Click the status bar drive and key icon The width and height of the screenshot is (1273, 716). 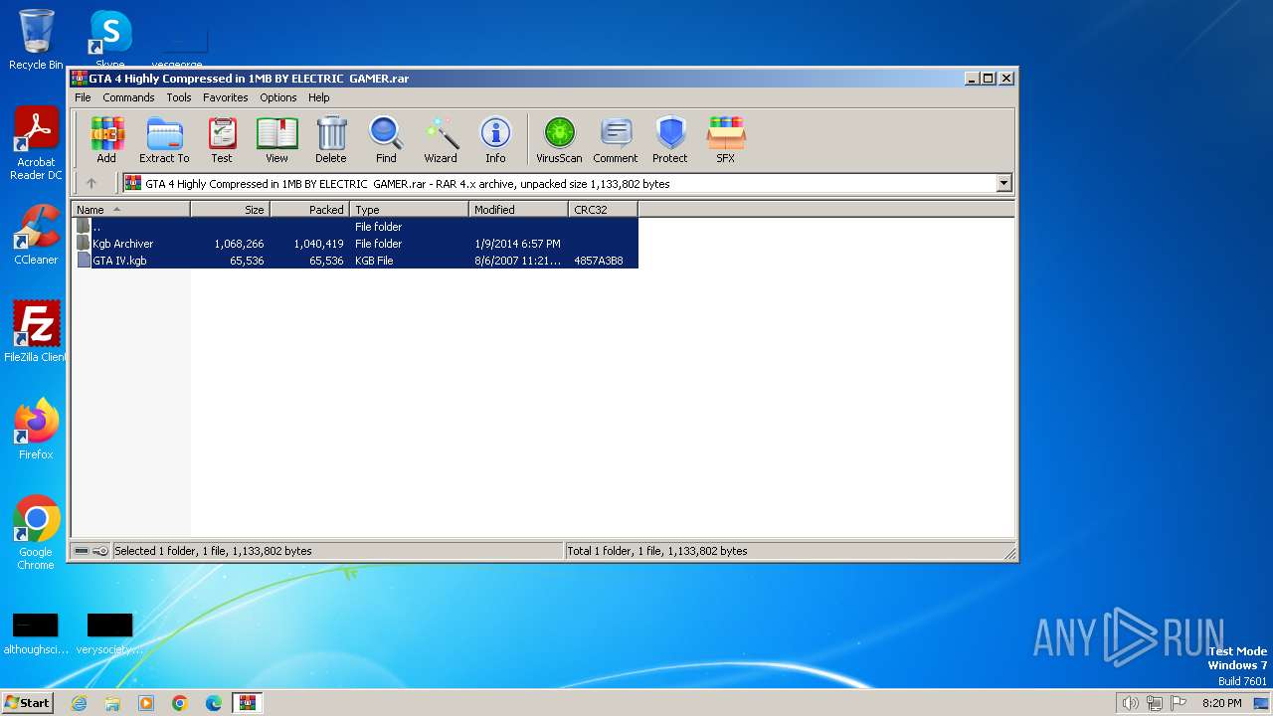[x=91, y=551]
